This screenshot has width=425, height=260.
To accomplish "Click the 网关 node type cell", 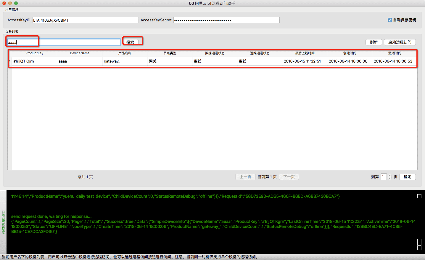I will pyautogui.click(x=170, y=61).
